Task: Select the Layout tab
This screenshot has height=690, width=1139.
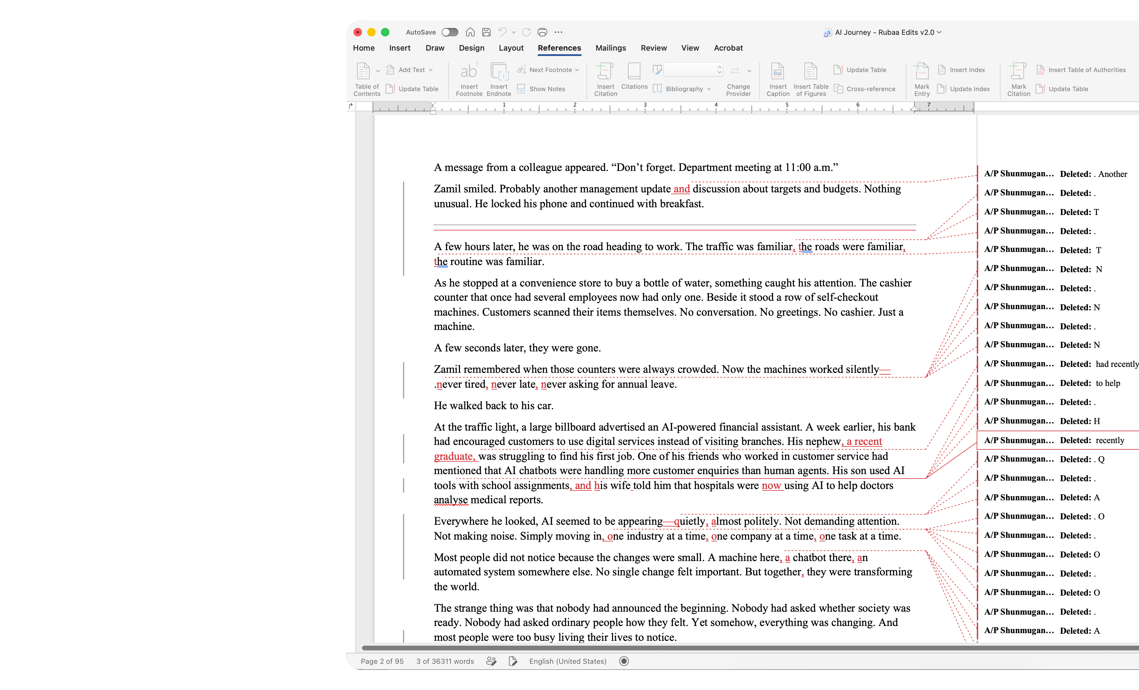Action: click(511, 48)
